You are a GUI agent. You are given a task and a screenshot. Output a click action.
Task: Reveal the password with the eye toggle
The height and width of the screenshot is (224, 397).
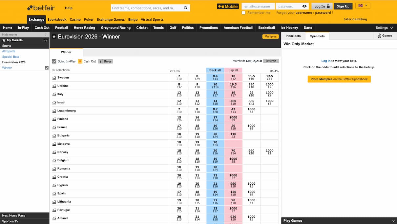[x=304, y=6]
